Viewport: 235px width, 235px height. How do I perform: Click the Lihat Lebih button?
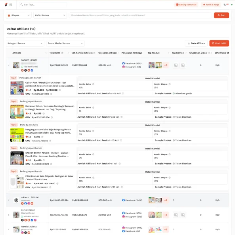(x=219, y=43)
